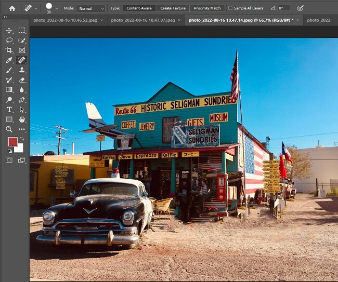This screenshot has width=338, height=282.
Task: Choose Content-Aware healing type
Action: pos(139,8)
